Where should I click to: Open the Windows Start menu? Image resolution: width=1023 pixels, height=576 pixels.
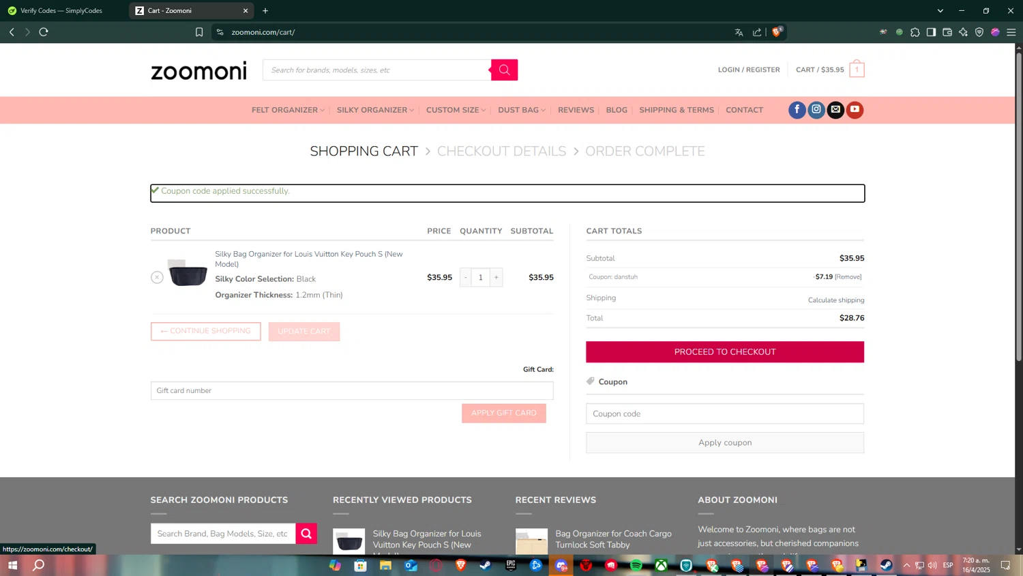[x=12, y=565]
